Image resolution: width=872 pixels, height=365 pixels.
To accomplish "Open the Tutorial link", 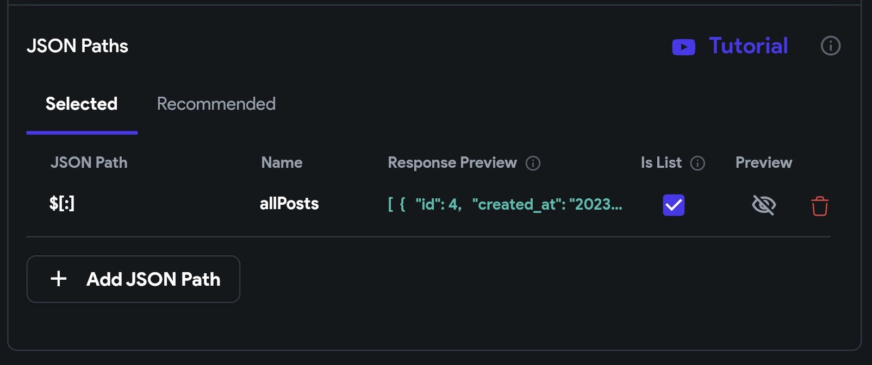I will [748, 46].
